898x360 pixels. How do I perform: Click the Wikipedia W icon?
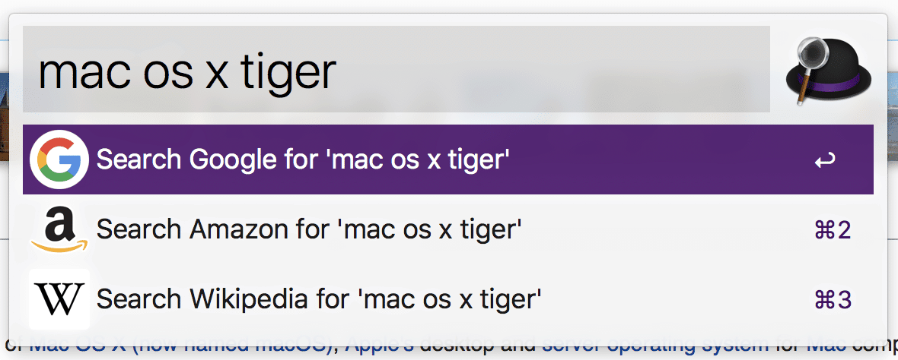pos(59,298)
